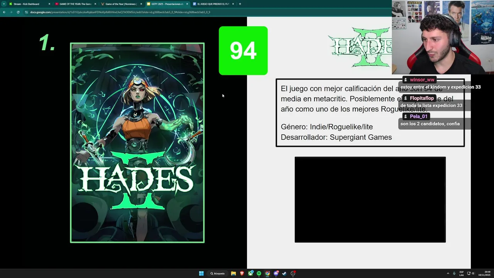The height and width of the screenshot is (278, 494).
Task: Close the EL JUEGO QUE PREDIJO tab
Action: point(233,4)
